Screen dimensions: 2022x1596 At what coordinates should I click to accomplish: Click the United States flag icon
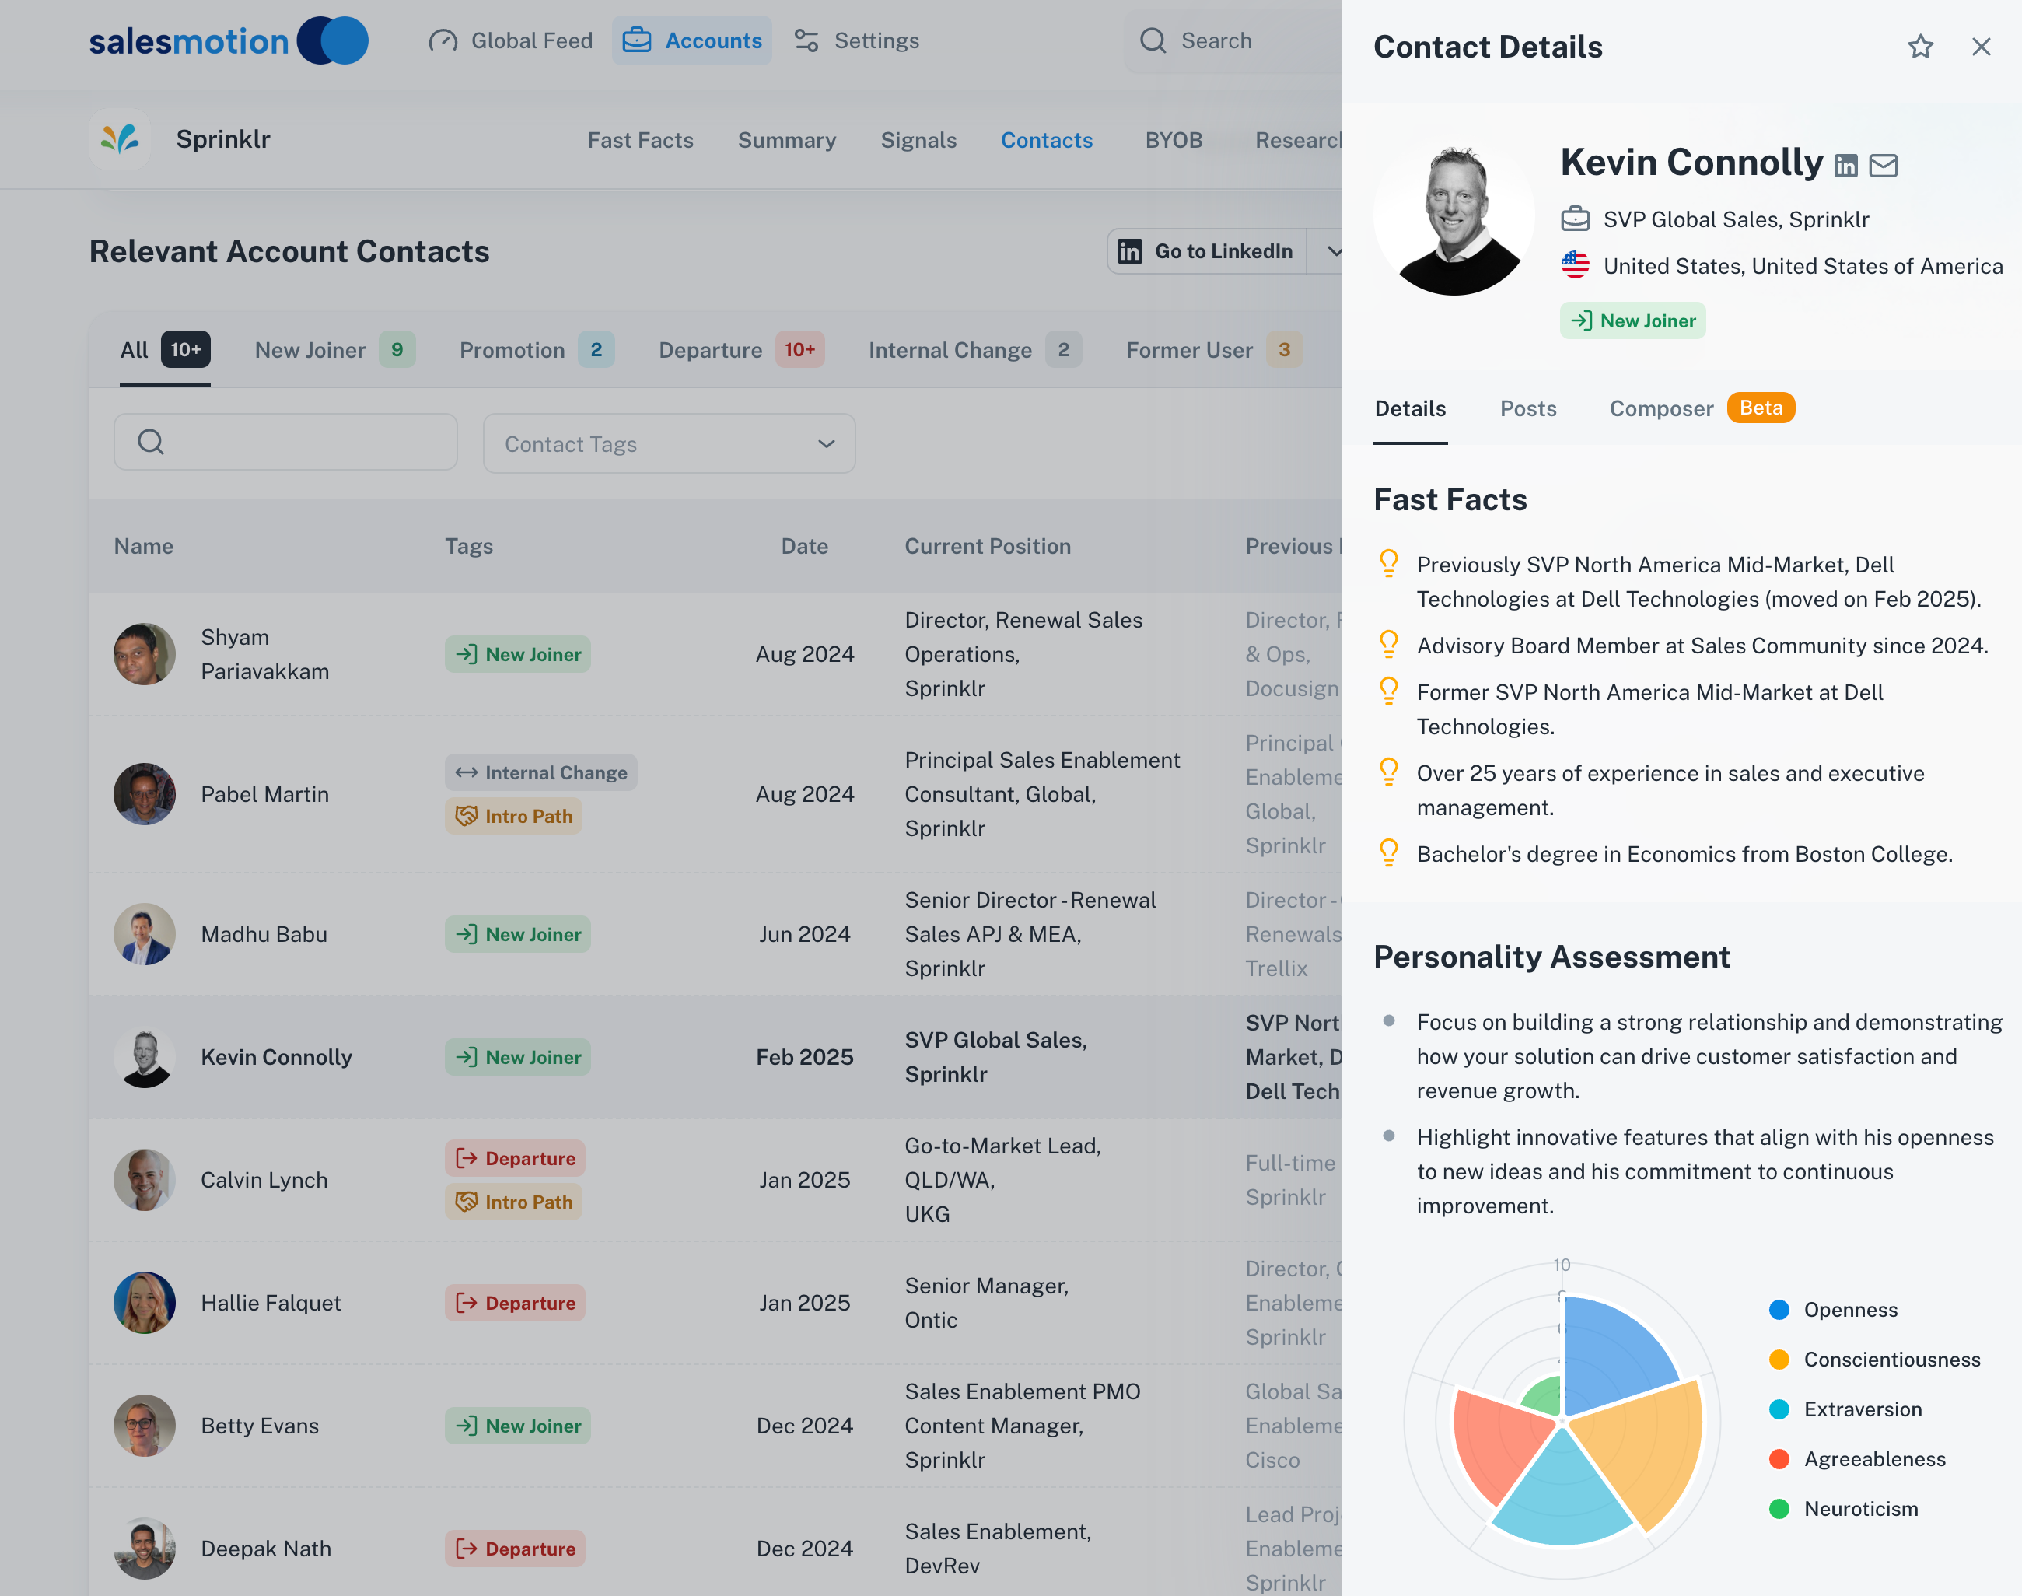[x=1576, y=265]
